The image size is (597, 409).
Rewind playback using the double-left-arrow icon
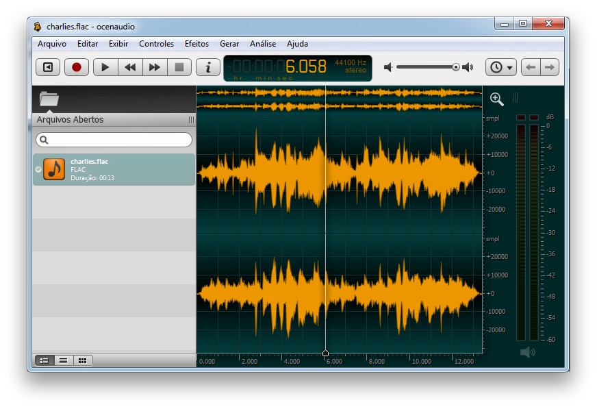click(129, 66)
